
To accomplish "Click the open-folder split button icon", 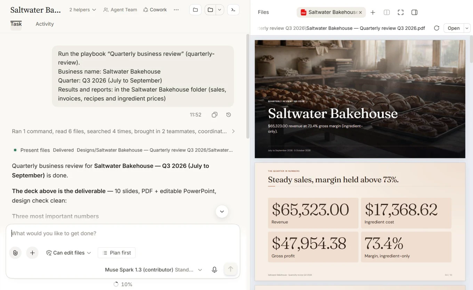I will (210, 10).
